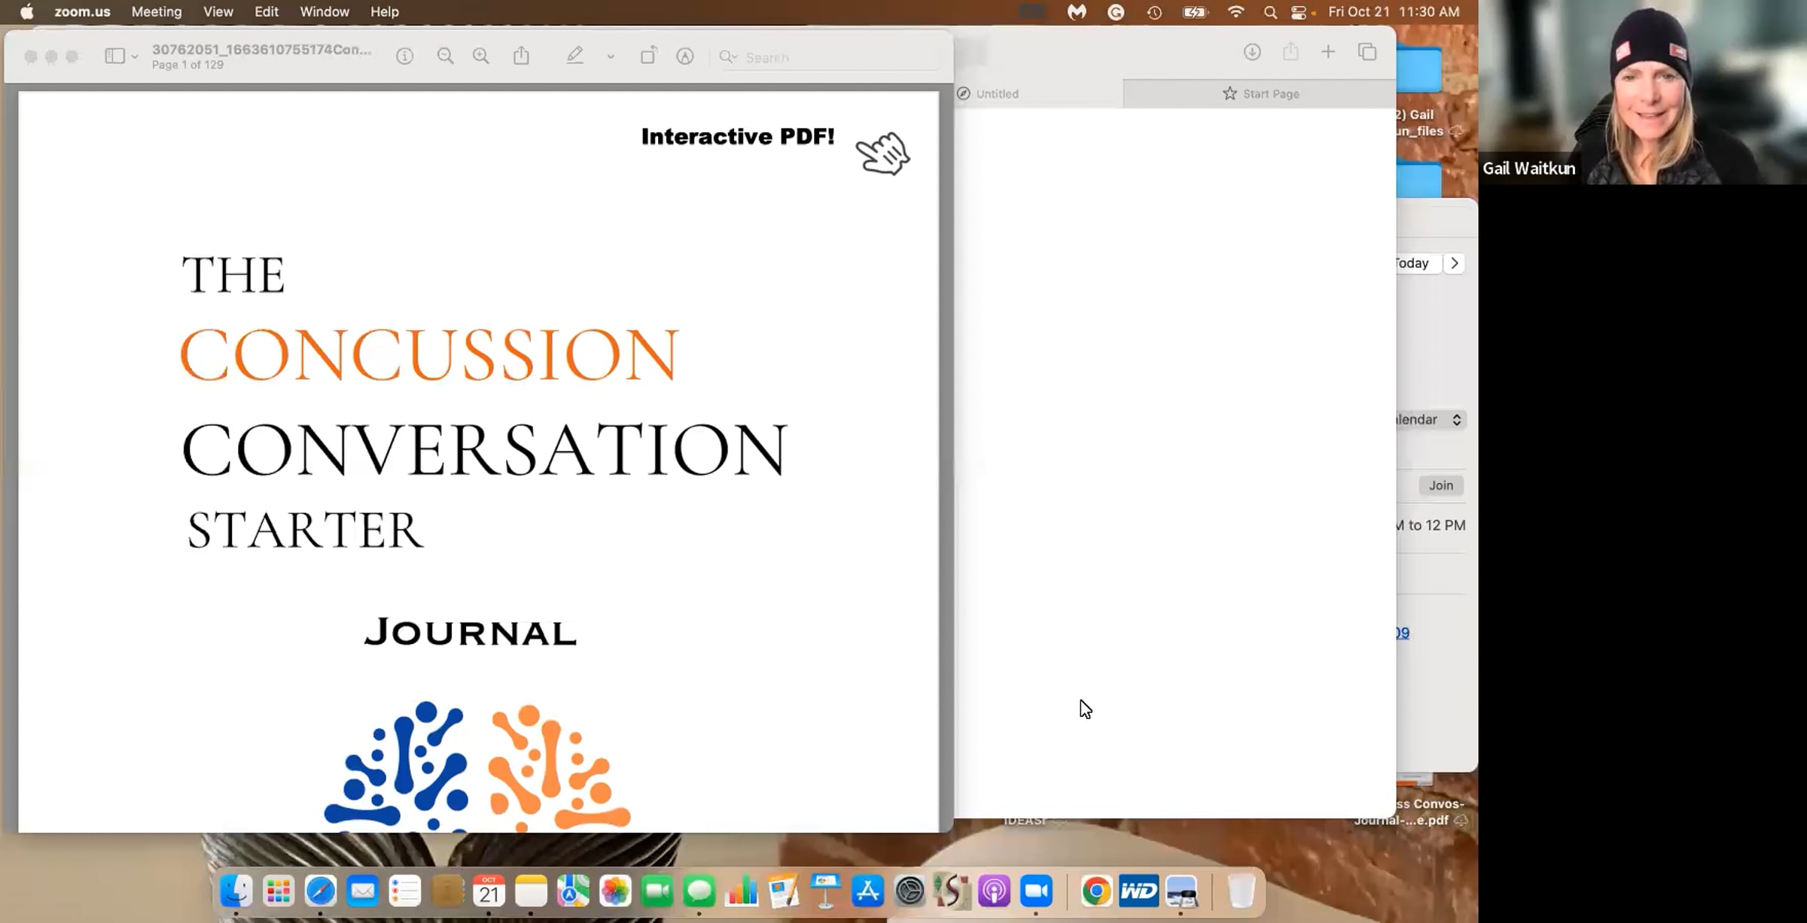The height and width of the screenshot is (923, 1807).
Task: Go to next day calendar arrow
Action: 1455,263
